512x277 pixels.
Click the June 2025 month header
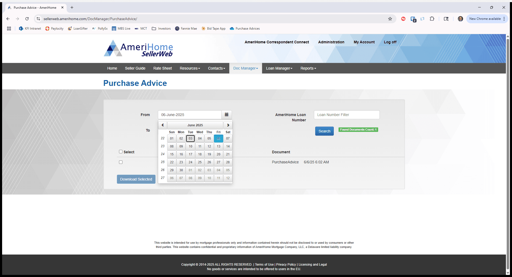[x=195, y=125]
